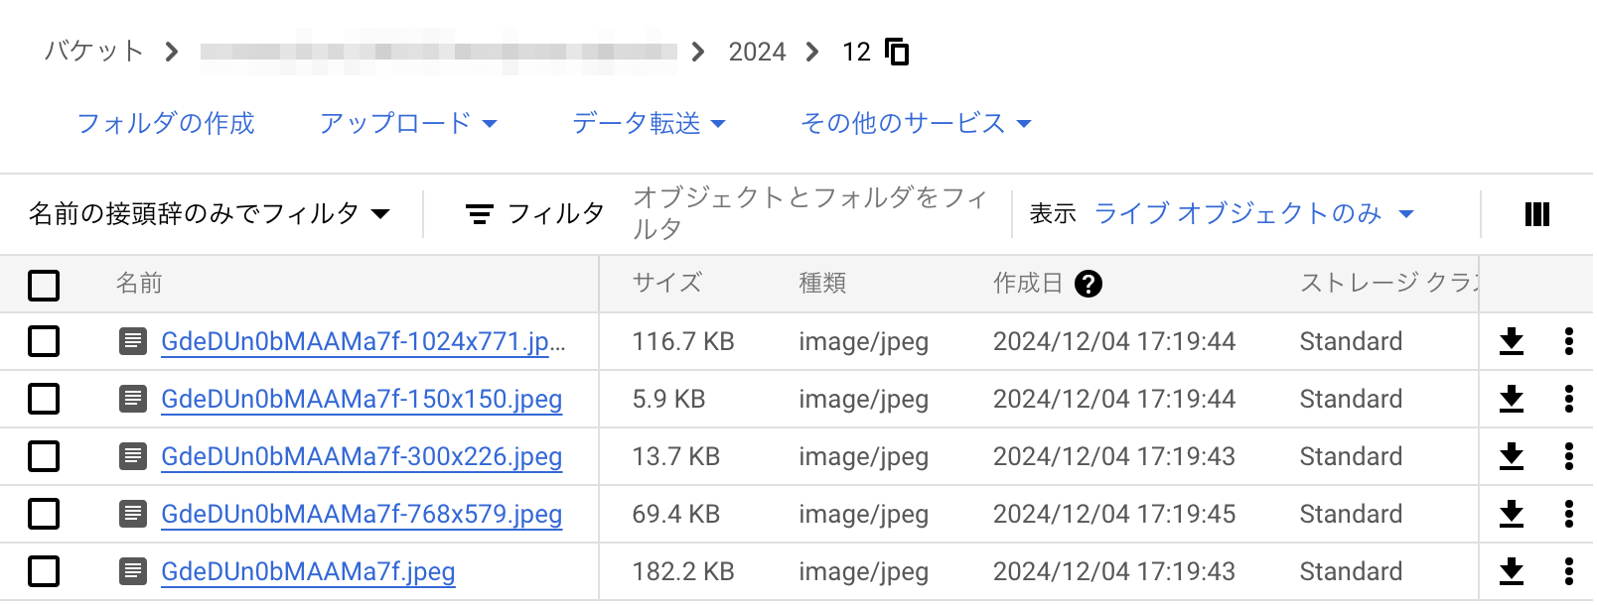Download GdeDUn0bMAAMa7f-1024x771 file

click(x=1511, y=341)
